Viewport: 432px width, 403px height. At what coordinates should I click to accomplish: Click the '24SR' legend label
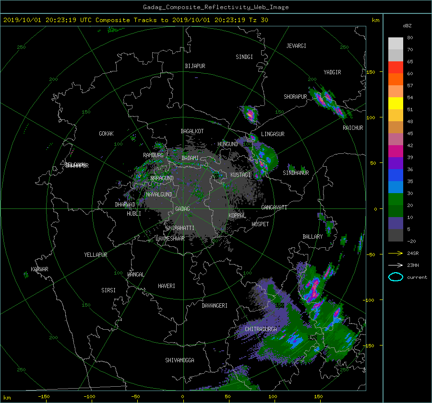coord(413,253)
